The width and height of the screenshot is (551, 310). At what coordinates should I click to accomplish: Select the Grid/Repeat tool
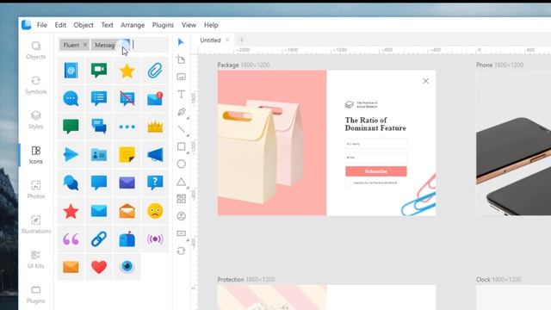point(181,199)
